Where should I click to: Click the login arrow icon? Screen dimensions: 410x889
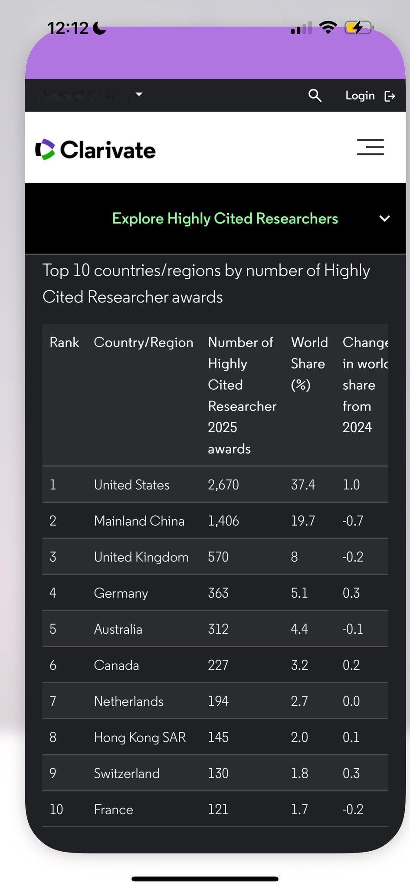tap(390, 96)
